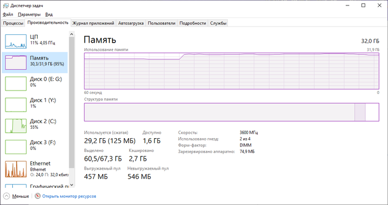Open Диск 3 (F:) performance graph
The image size is (388, 205).
point(34,147)
